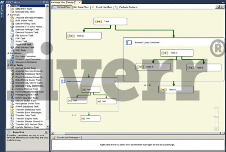Collapse the Containers toolbox group
This screenshot has height=152, width=226.
tap(8, 53)
